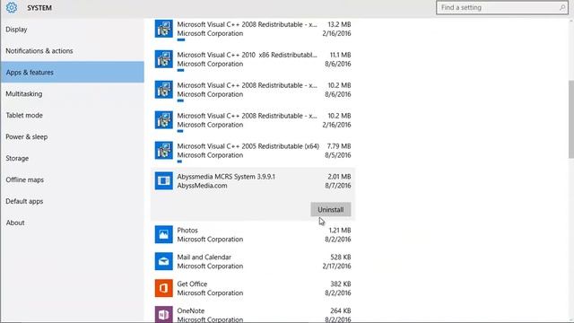Viewport: 574px width, 323px height.
Task: Click the search magnifier icon in Find a setting
Action: click(x=562, y=8)
